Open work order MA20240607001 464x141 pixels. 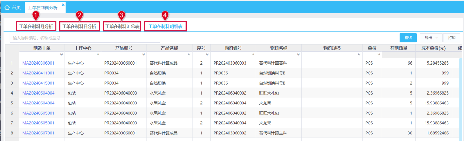click(x=38, y=133)
